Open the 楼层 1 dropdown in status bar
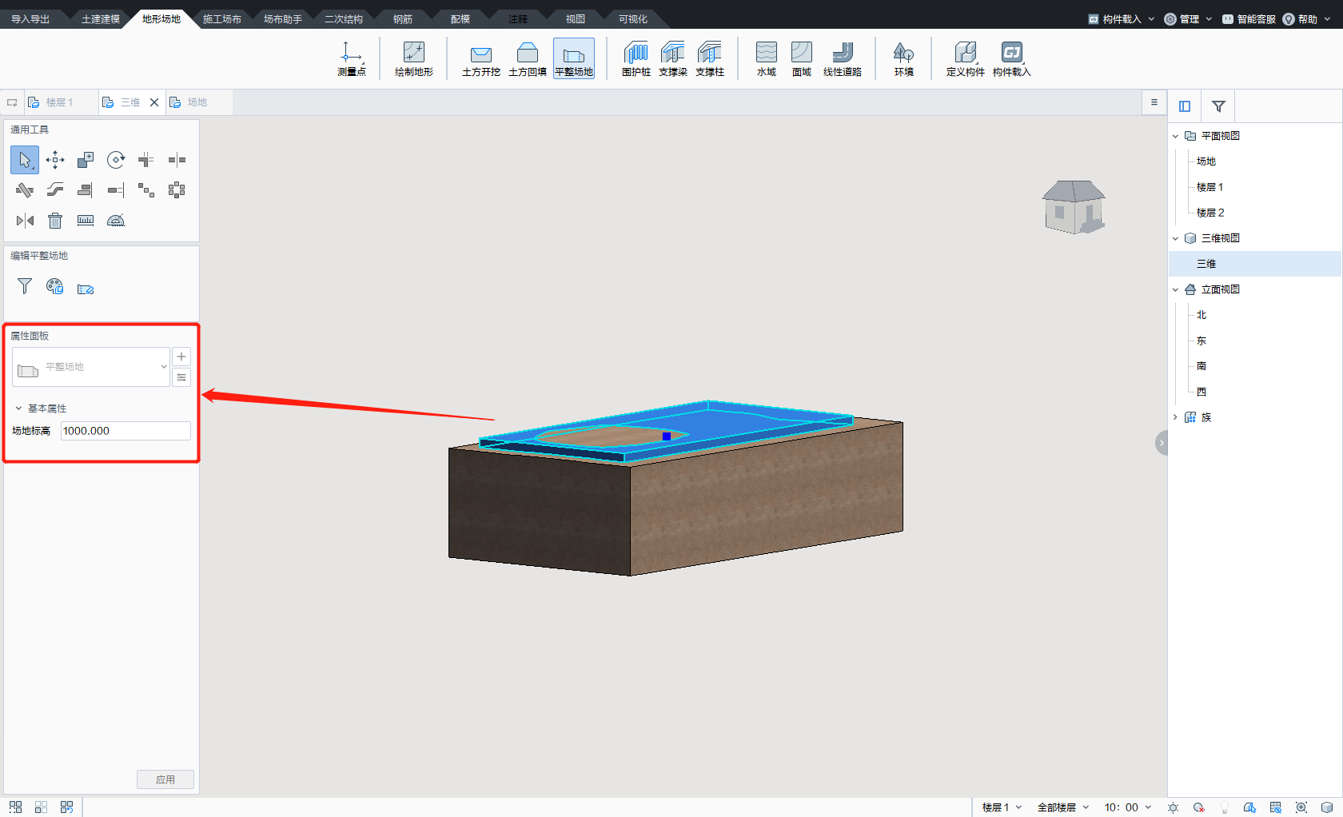This screenshot has height=817, width=1343. (x=1002, y=807)
